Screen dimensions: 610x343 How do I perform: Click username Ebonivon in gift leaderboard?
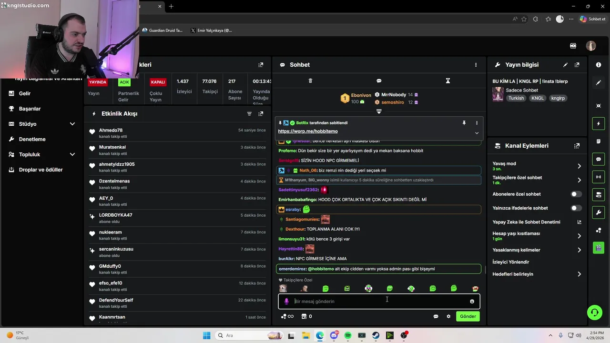(361, 95)
